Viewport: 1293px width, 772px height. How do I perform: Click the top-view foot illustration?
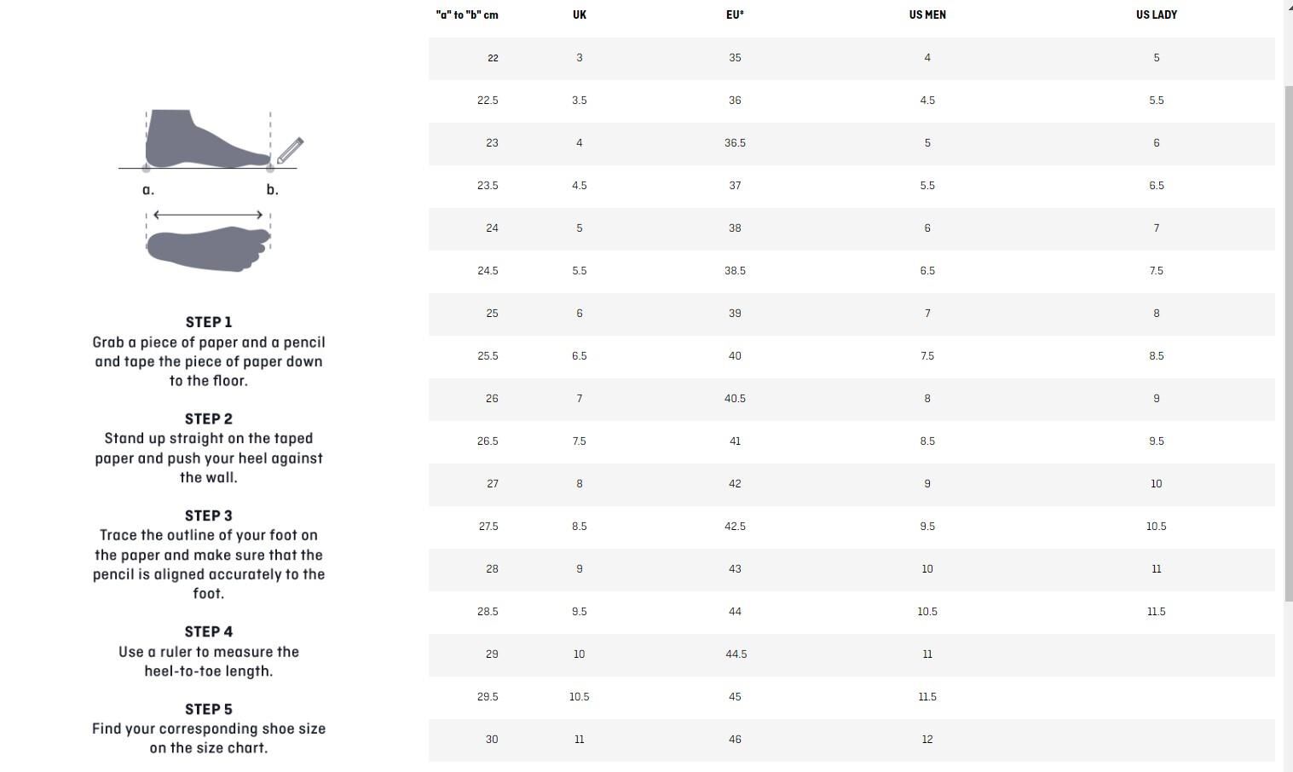[208, 248]
